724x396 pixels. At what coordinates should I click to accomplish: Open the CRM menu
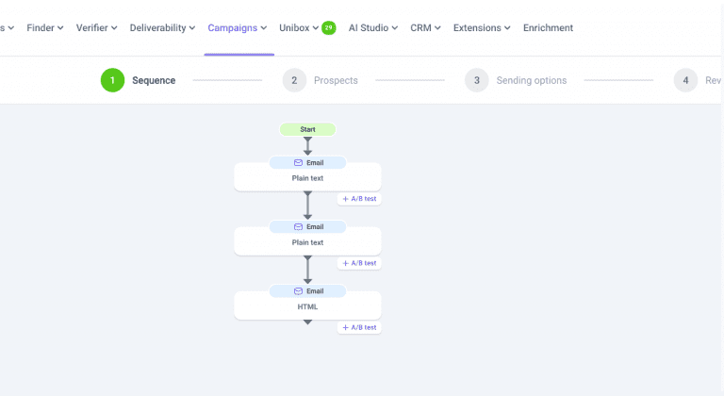426,27
